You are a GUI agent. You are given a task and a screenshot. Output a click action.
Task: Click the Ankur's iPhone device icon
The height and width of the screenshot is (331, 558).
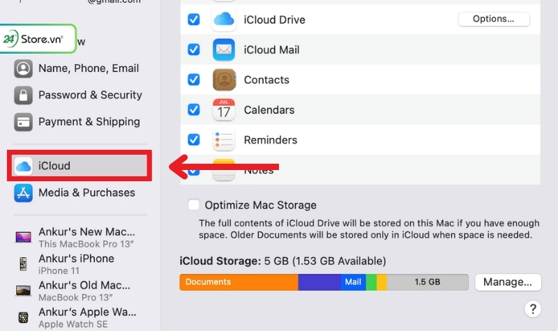pyautogui.click(x=23, y=264)
